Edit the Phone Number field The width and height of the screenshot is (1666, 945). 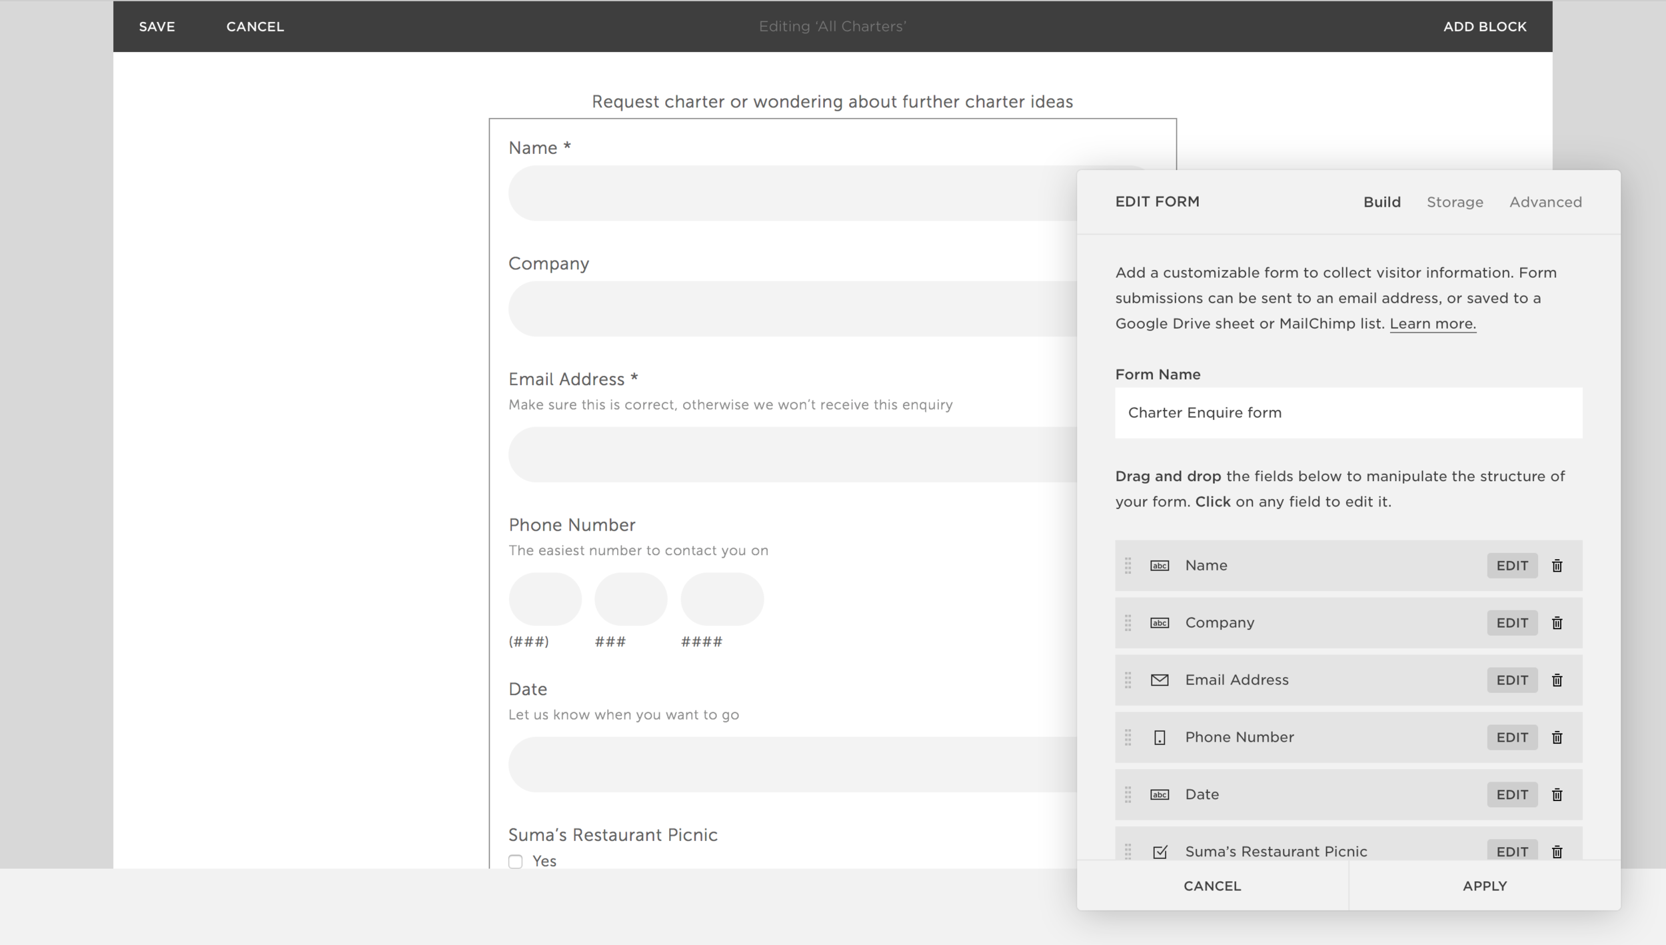click(x=1512, y=737)
